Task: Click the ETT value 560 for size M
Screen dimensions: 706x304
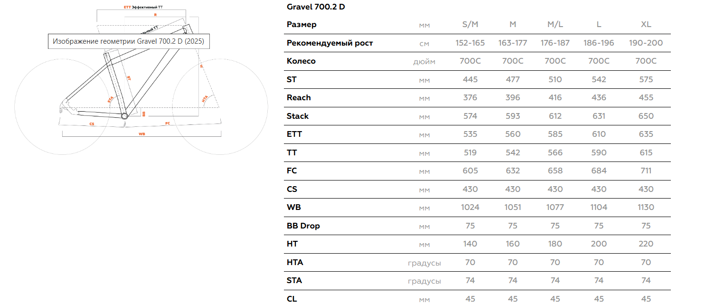Action: pyautogui.click(x=513, y=134)
